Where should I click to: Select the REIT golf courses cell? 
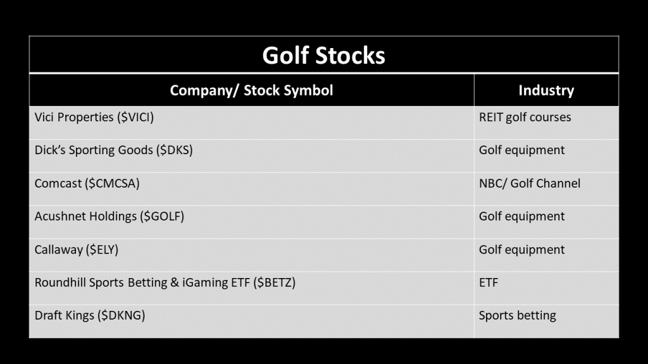[x=525, y=118]
